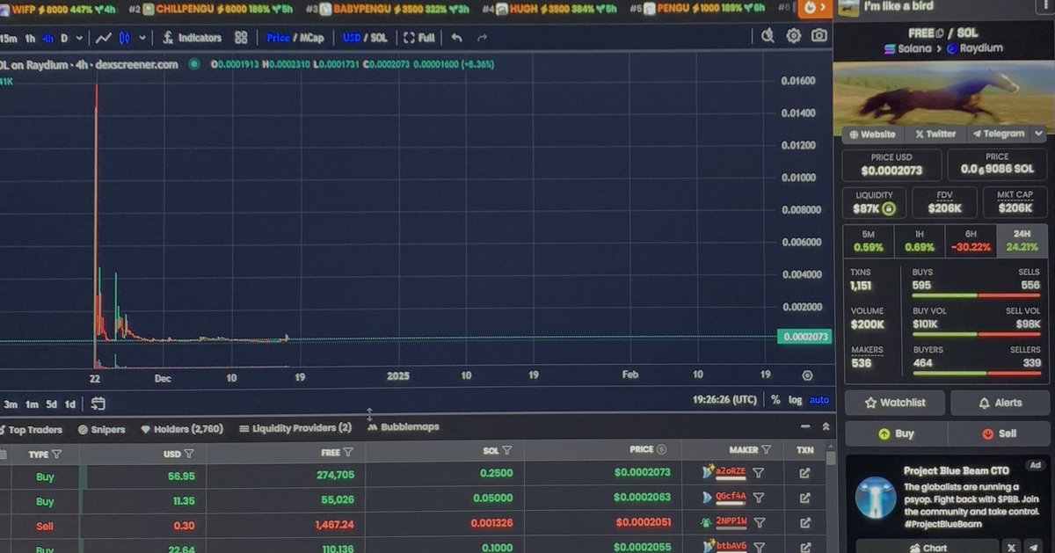The image size is (1055, 553).
Task: Filter the TYPE column
Action: tap(57, 455)
